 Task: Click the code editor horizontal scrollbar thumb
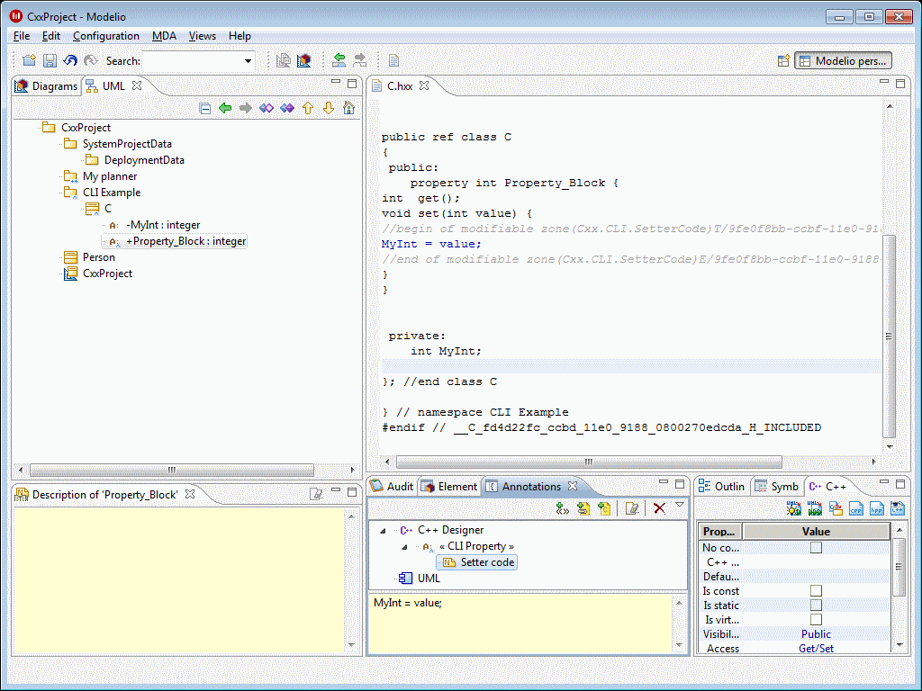point(589,462)
